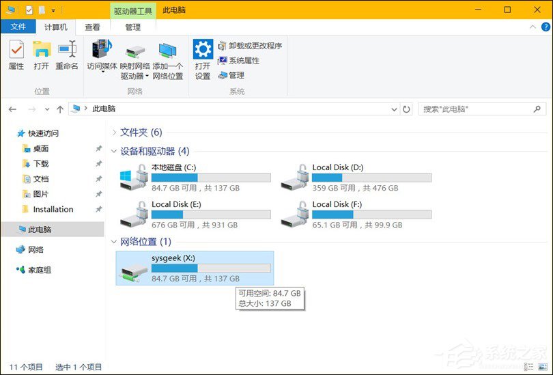Image resolution: width=553 pixels, height=375 pixels.
Task: Switch to details view in status bar
Action: pos(528,367)
